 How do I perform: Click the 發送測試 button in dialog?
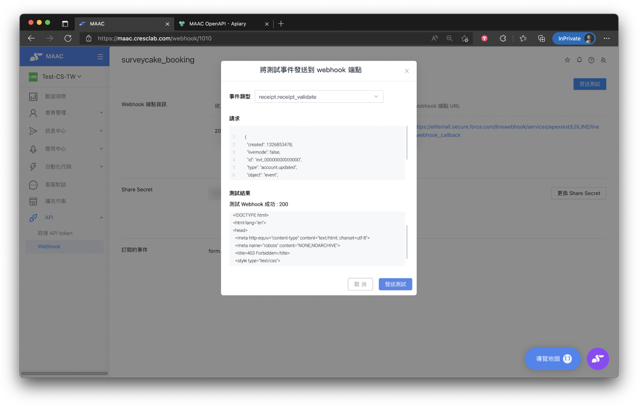pyautogui.click(x=395, y=284)
